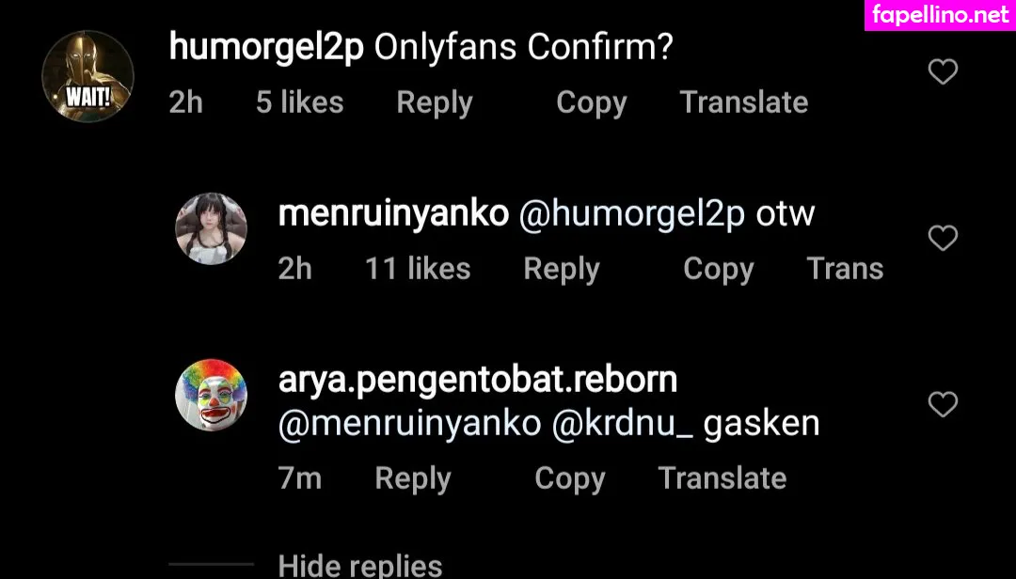Open menruinyanko's profile avatar
The image size is (1016, 579).
click(x=212, y=228)
